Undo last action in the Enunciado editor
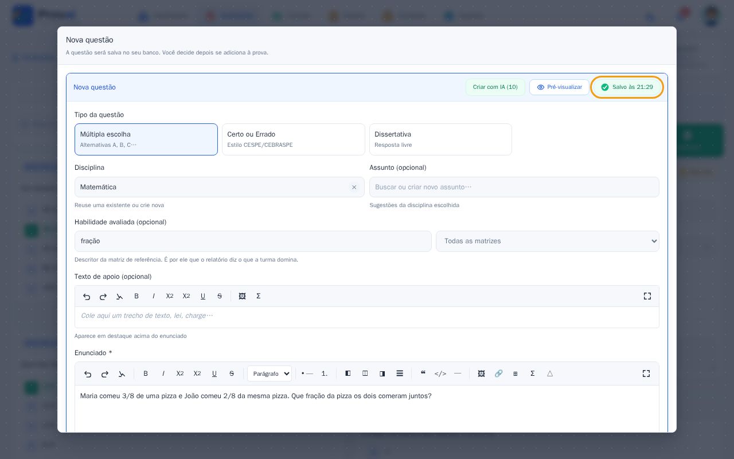Screen dimensions: 734x459 point(88,374)
